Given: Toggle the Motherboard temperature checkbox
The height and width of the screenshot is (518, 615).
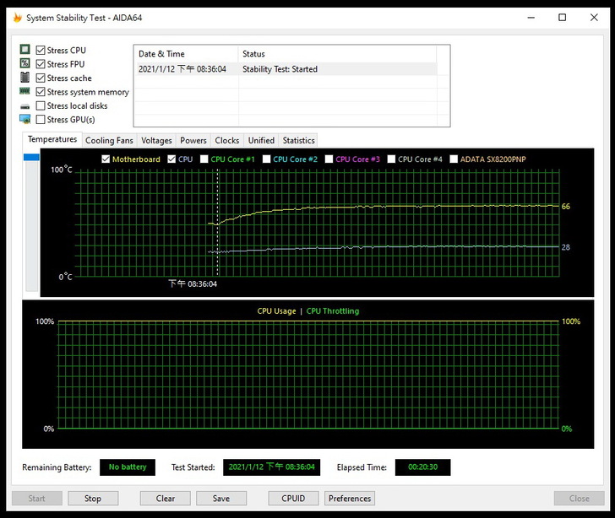Looking at the screenshot, I should pyautogui.click(x=106, y=159).
